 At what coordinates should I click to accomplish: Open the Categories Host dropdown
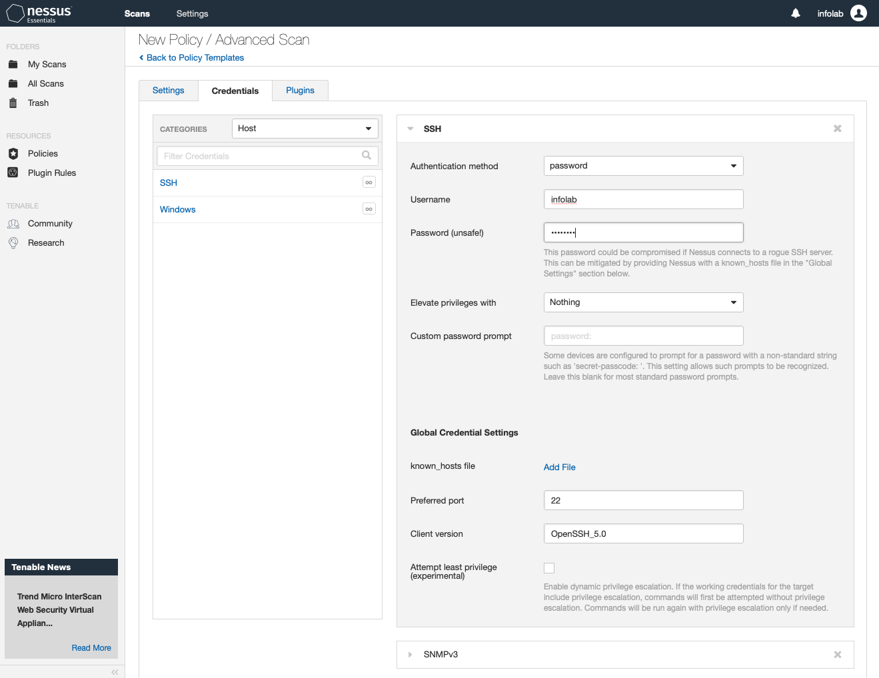click(x=305, y=129)
